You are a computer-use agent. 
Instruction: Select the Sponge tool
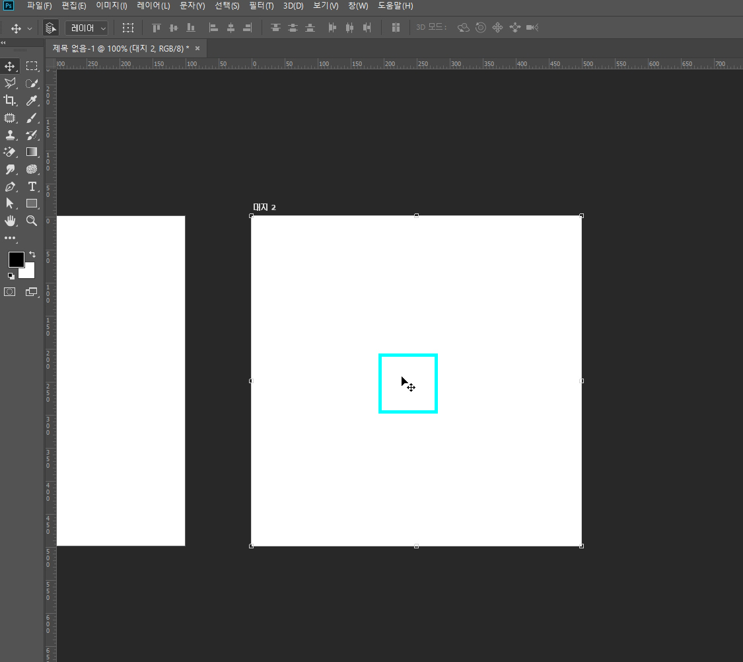(32, 169)
